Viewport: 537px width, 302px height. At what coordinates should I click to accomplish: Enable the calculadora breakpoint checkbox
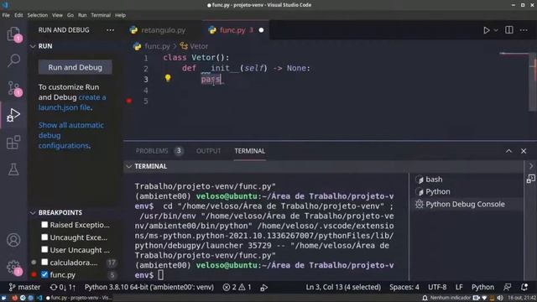pos(44,262)
